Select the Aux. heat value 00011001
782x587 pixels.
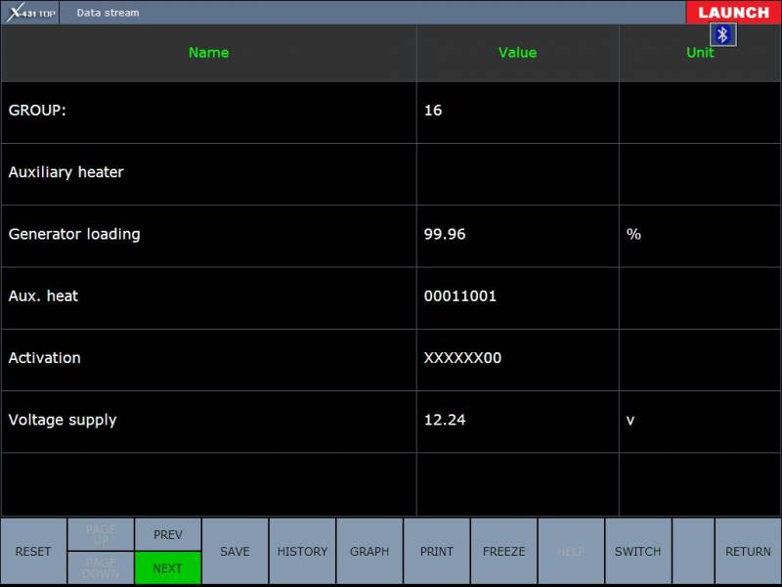click(x=460, y=296)
